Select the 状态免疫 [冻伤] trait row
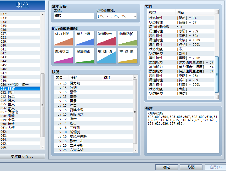 [x=181, y=94]
